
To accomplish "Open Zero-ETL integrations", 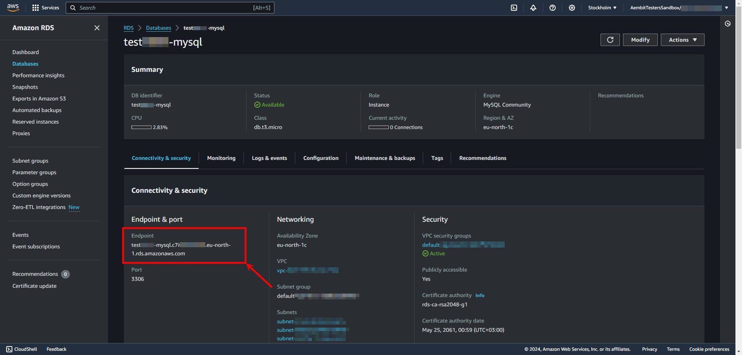I will point(39,207).
